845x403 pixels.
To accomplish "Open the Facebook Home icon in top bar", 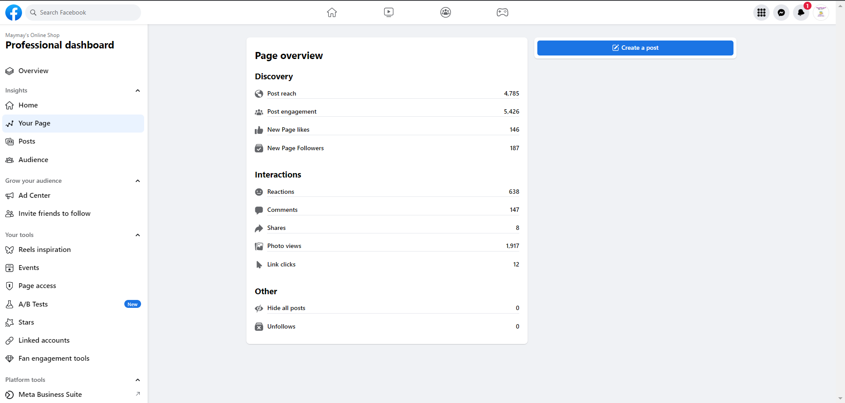I will coord(332,12).
